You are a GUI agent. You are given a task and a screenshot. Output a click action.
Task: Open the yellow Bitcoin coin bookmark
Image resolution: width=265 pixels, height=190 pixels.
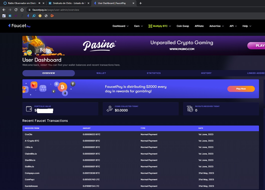(40, 16)
